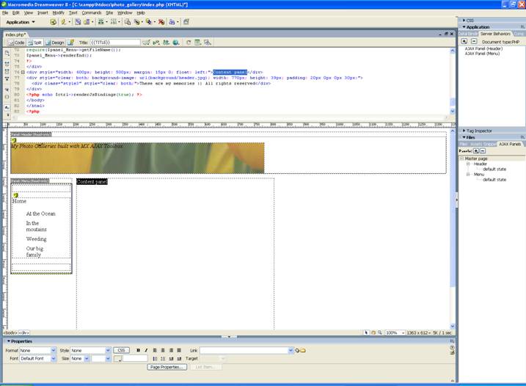Click the Page Properties button

pyautogui.click(x=167, y=367)
